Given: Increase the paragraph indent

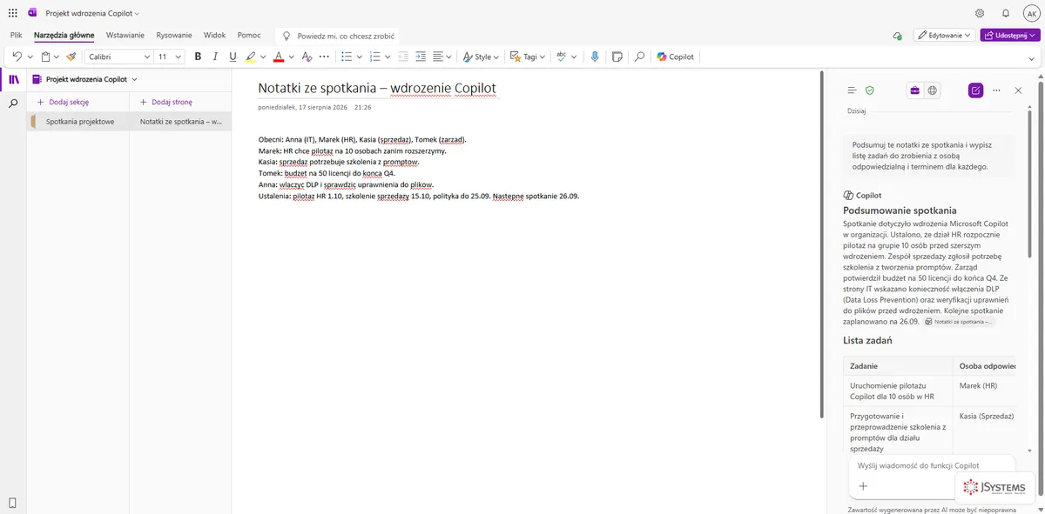Looking at the screenshot, I should (x=421, y=57).
